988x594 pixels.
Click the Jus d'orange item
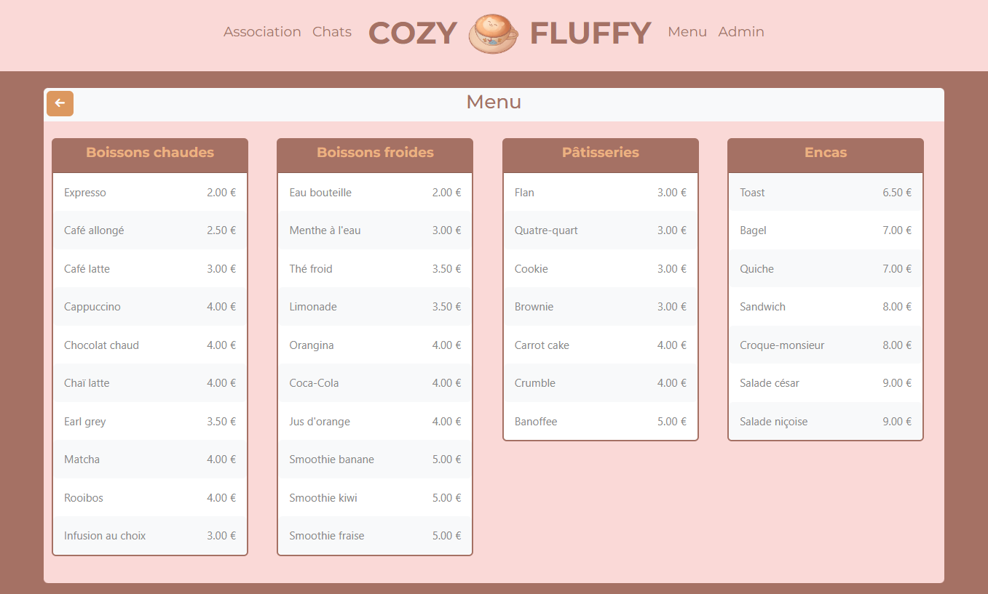click(x=375, y=422)
